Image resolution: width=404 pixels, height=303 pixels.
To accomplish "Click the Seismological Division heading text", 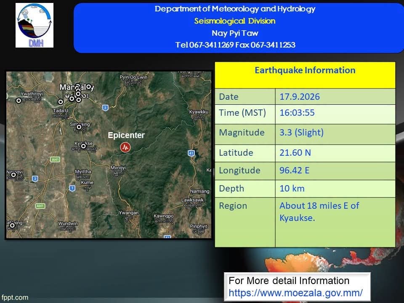I will [x=235, y=21].
